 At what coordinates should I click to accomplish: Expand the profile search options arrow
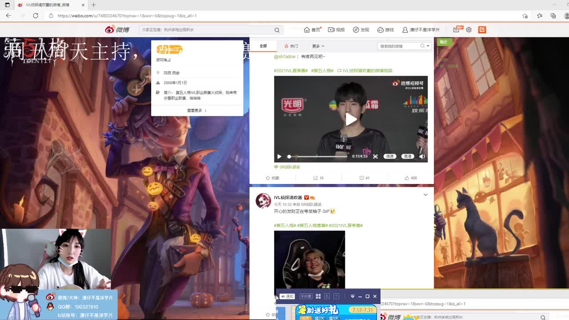click(x=428, y=46)
